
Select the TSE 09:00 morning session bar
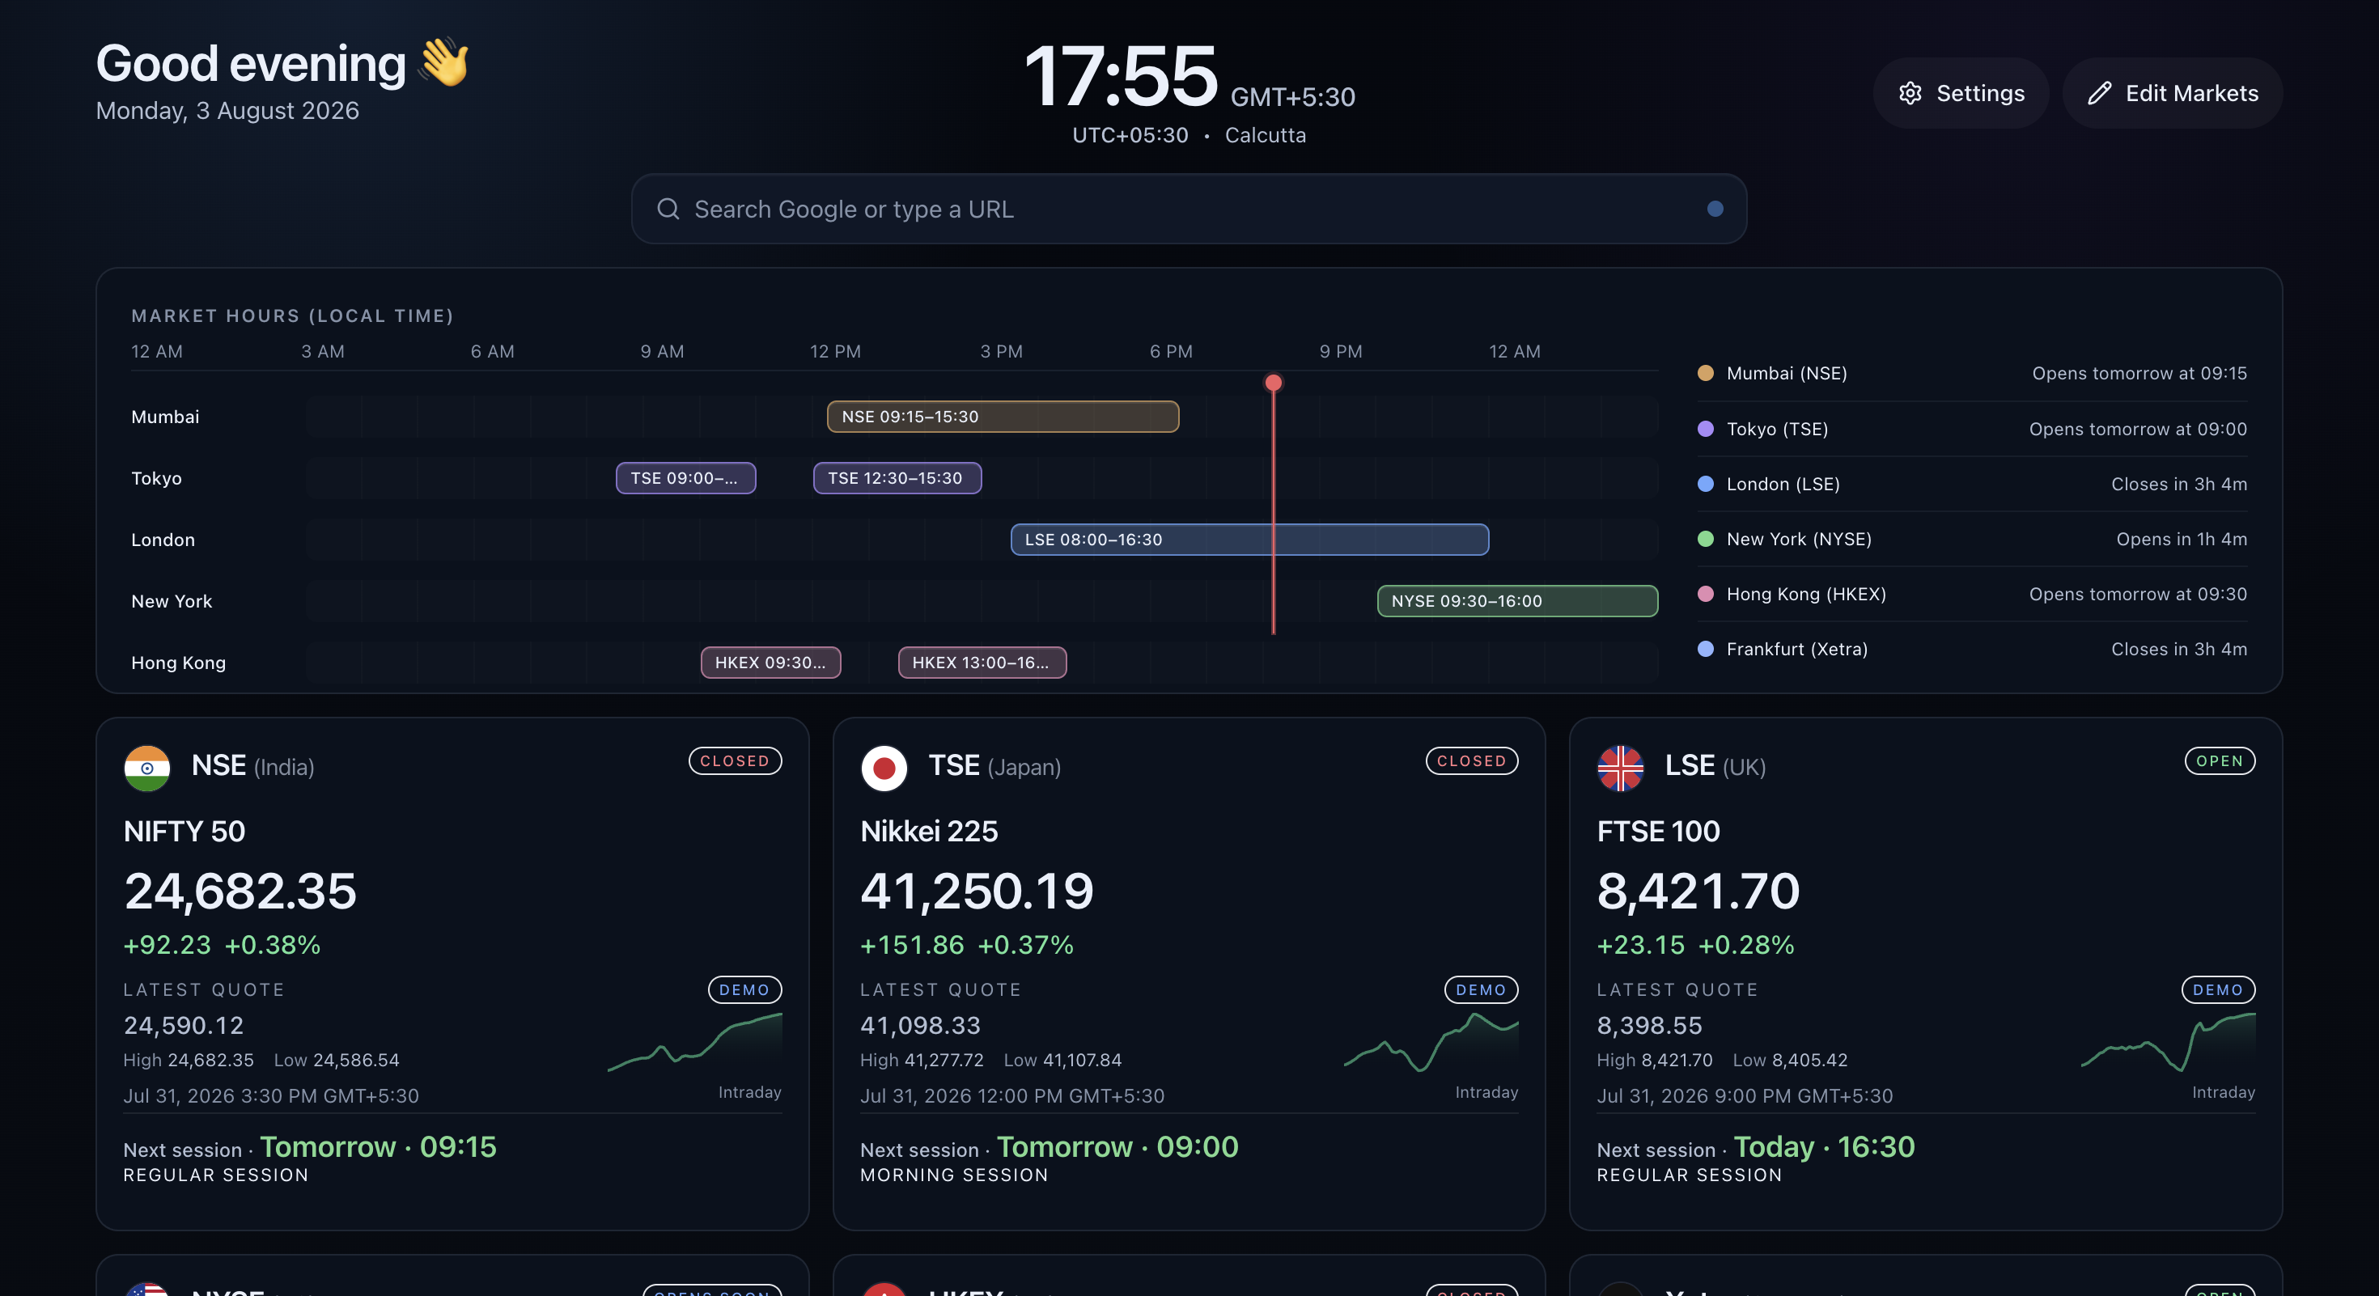pos(685,478)
